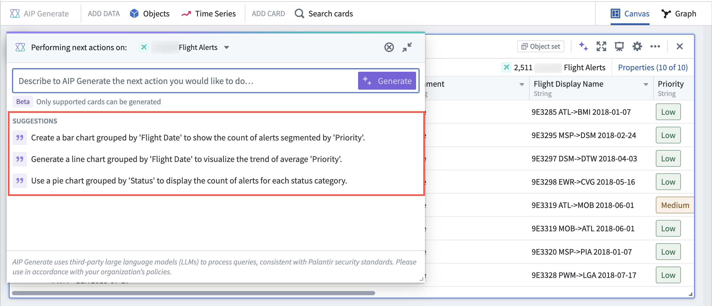Click the Flight Alerts plane icon in popup header
Image resolution: width=712 pixels, height=306 pixels.
(x=144, y=47)
